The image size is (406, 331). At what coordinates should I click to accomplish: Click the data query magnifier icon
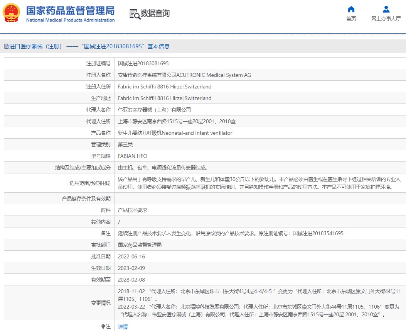pos(135,14)
